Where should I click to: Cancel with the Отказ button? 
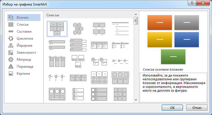pyautogui.click(x=197, y=108)
